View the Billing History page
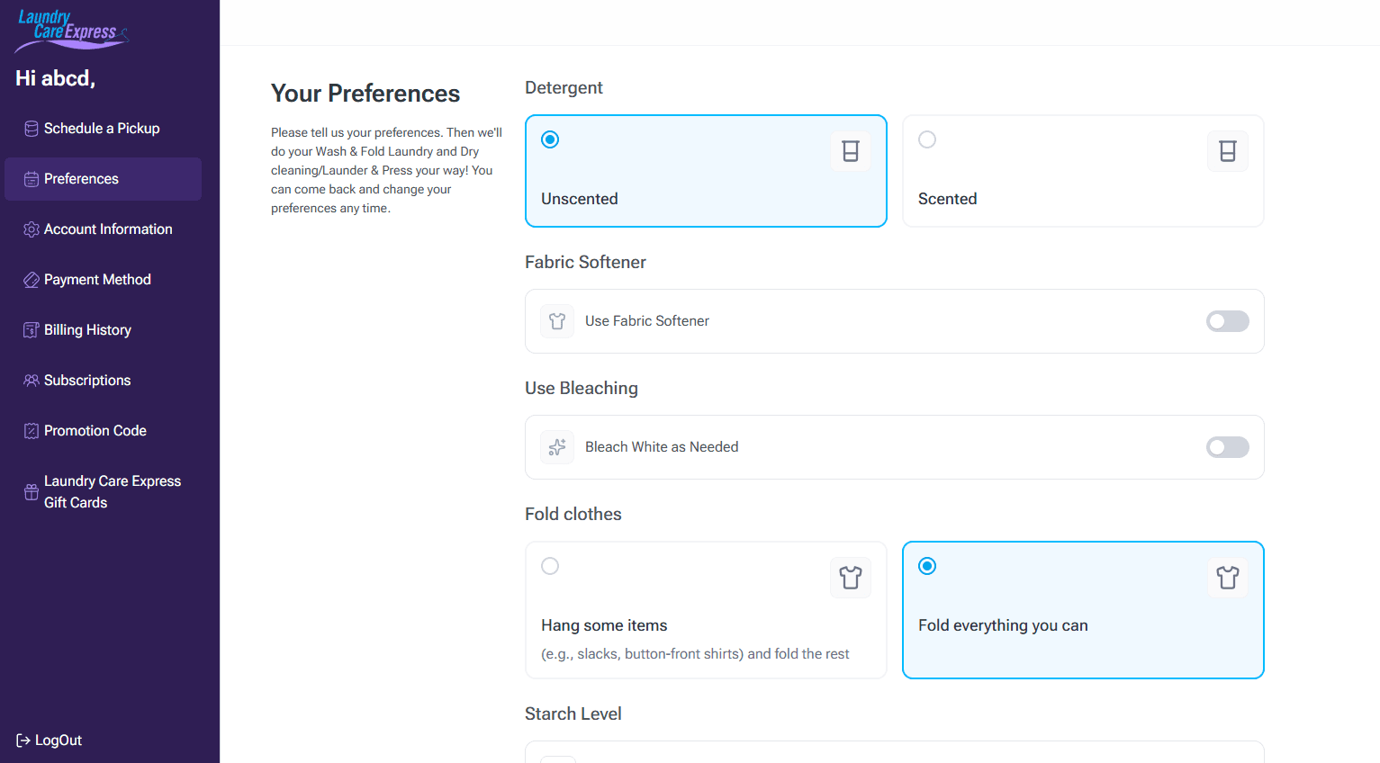1380x763 pixels. click(x=103, y=330)
